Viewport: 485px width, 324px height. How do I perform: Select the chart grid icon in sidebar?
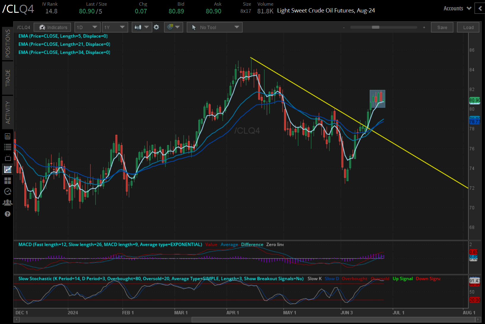click(x=8, y=169)
